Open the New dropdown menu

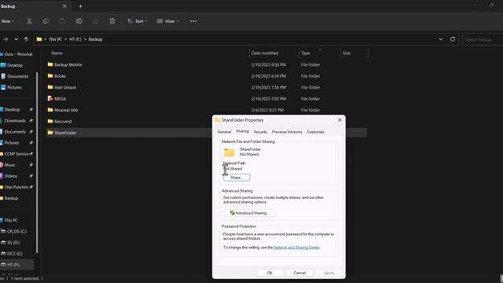pyautogui.click(x=8, y=21)
